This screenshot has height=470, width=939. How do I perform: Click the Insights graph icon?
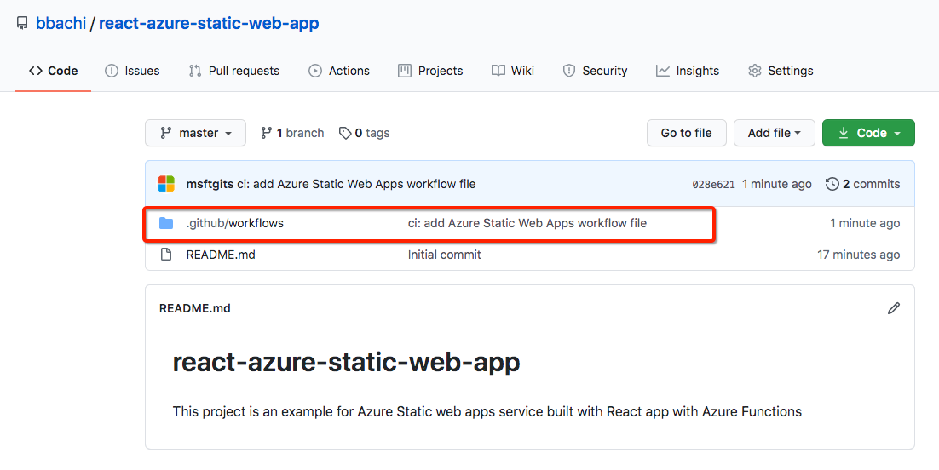pos(662,71)
